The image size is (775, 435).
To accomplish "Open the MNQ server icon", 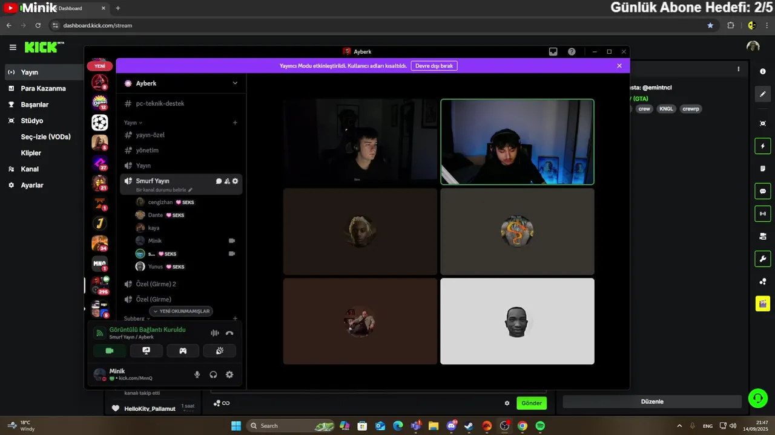I will click(x=100, y=264).
